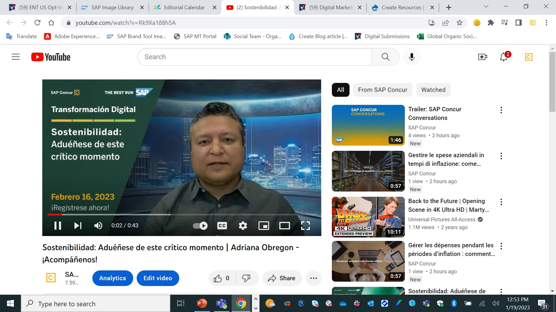556x312 pixels.
Task: Open the Chrome extensions puzzle icon
Action: pyautogui.click(x=491, y=23)
